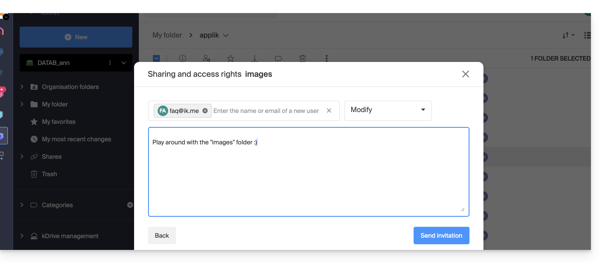Expand the Shares section in sidebar
The image size is (604, 263).
tap(22, 157)
